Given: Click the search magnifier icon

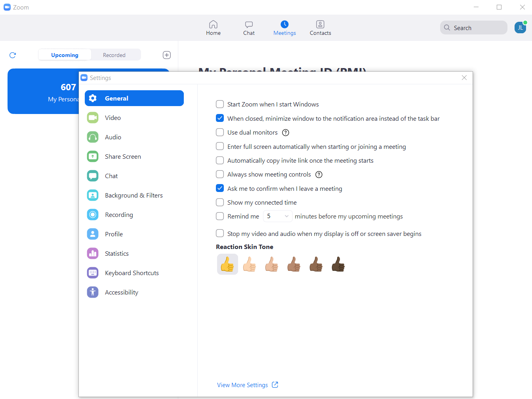Looking at the screenshot, I should coord(447,28).
